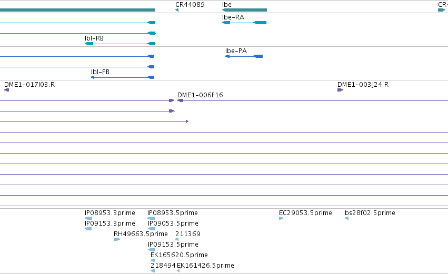The image size is (448, 274).
Task: Select the RH49663.5prime arrow glyph
Action: 117,239
